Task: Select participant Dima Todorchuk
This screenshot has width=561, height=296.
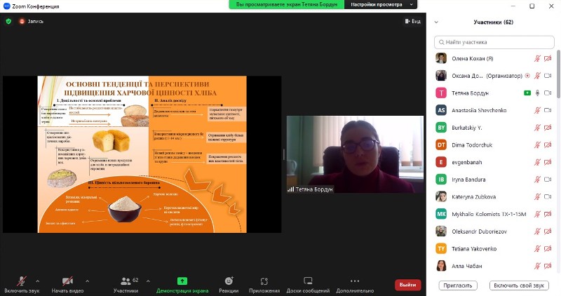Action: point(494,145)
